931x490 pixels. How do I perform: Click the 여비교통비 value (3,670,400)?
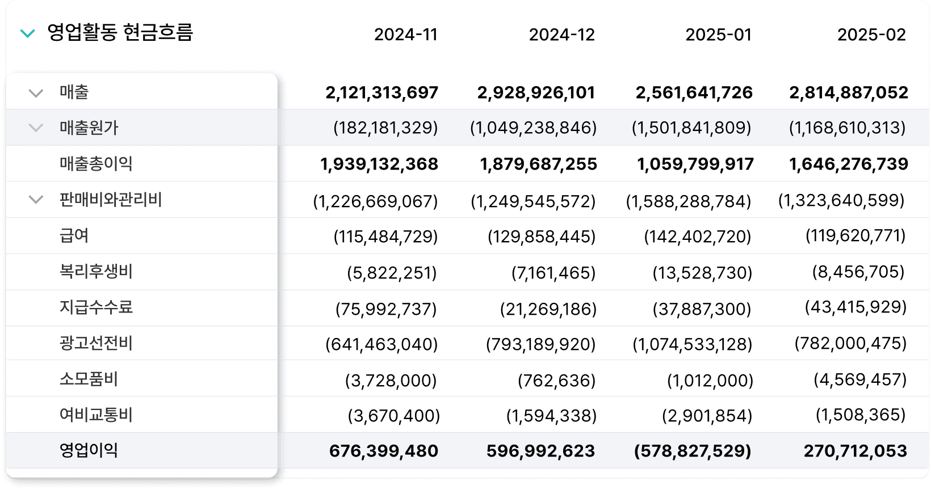tap(393, 416)
